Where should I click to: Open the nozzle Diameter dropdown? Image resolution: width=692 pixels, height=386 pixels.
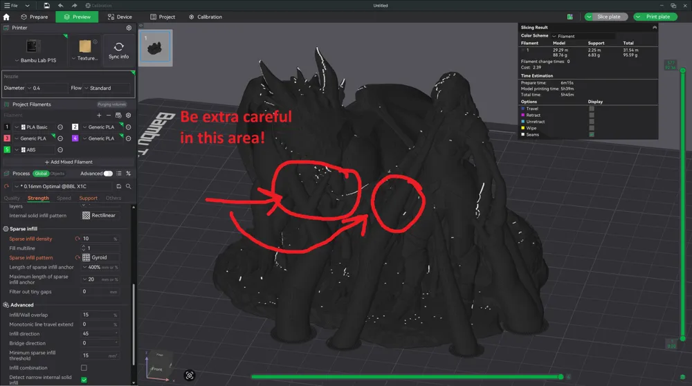click(47, 89)
